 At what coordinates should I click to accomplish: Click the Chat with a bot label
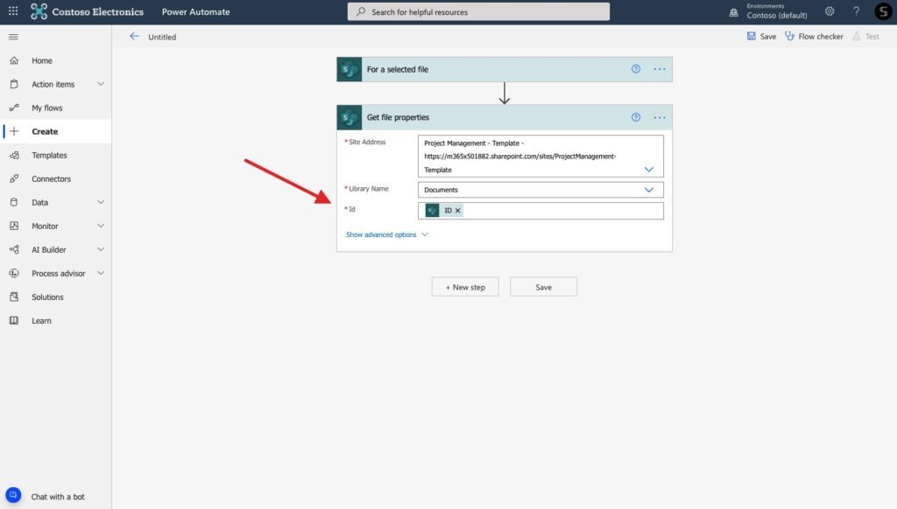58,497
